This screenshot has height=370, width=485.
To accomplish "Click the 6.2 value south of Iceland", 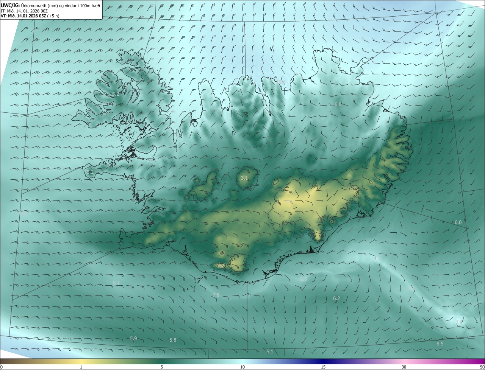I will [x=336, y=298].
